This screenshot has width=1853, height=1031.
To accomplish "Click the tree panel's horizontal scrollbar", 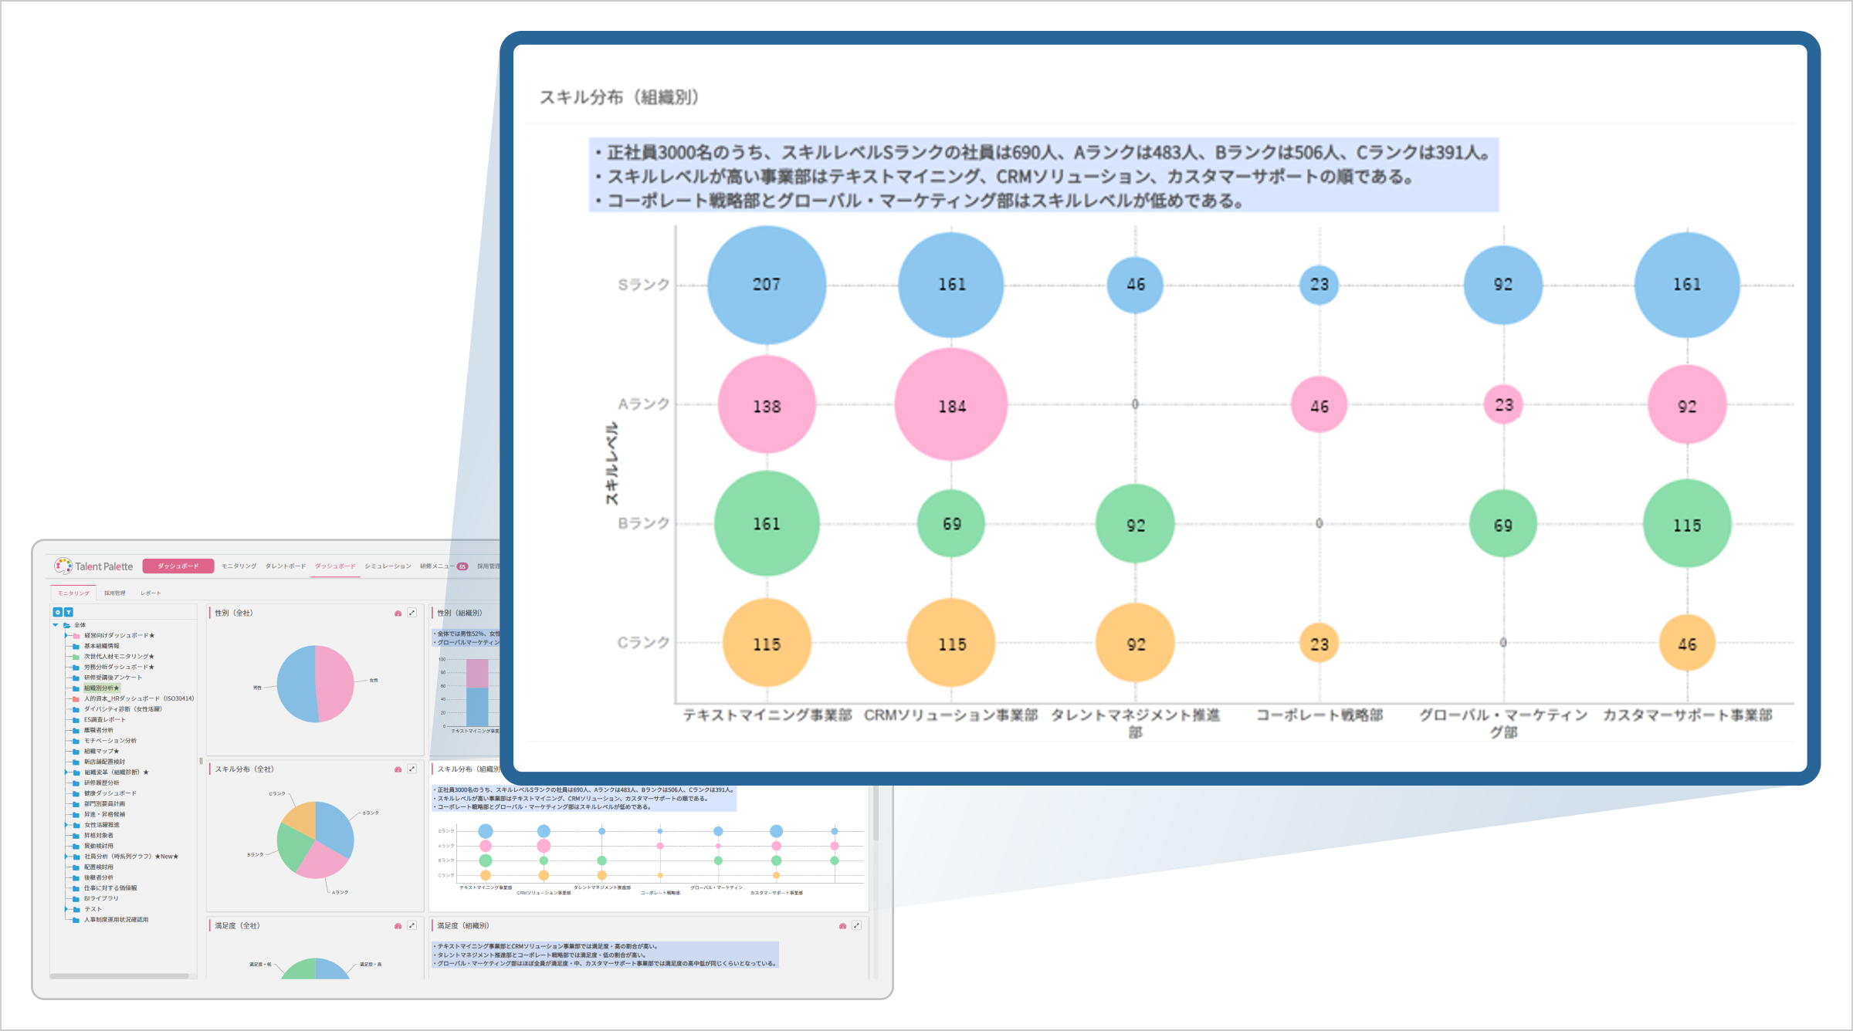I will click(x=120, y=976).
